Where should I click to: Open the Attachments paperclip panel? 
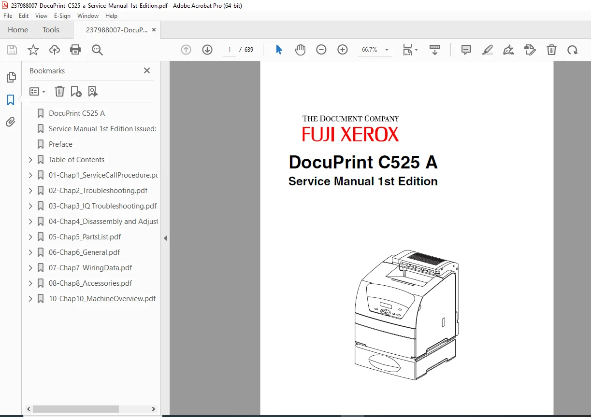click(x=11, y=122)
